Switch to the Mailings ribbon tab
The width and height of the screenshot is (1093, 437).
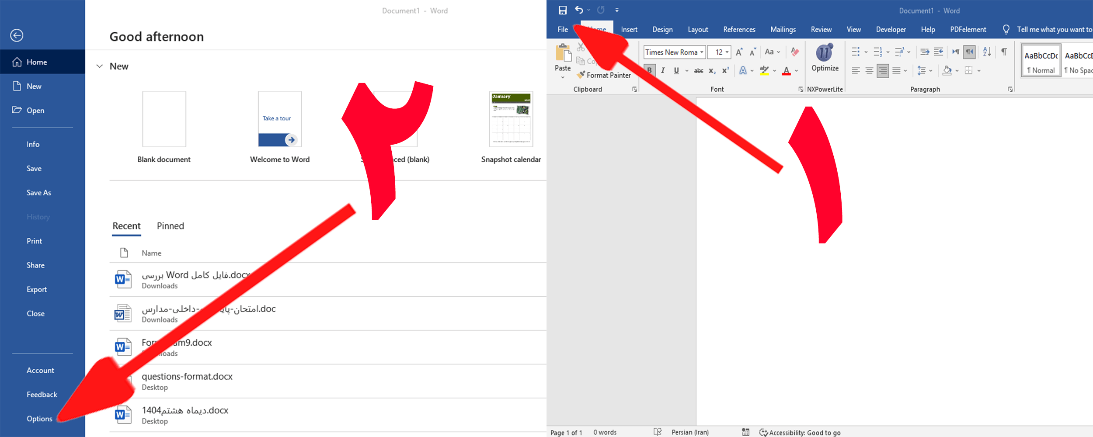783,29
